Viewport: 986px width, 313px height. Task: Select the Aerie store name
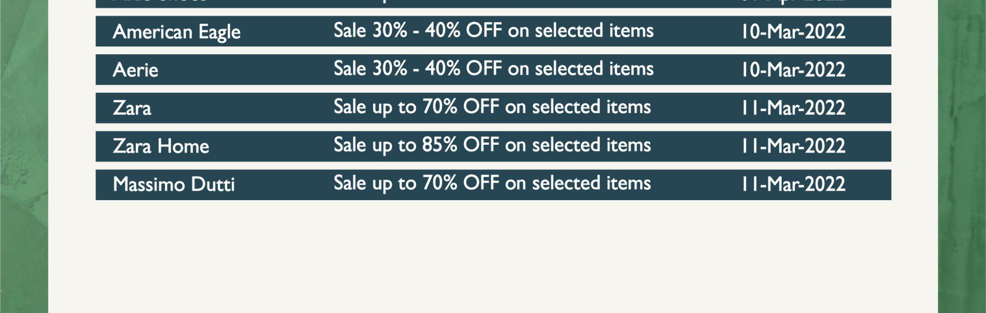(136, 70)
